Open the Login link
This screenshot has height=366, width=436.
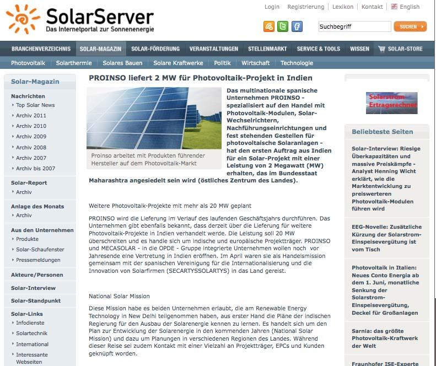coord(272,7)
